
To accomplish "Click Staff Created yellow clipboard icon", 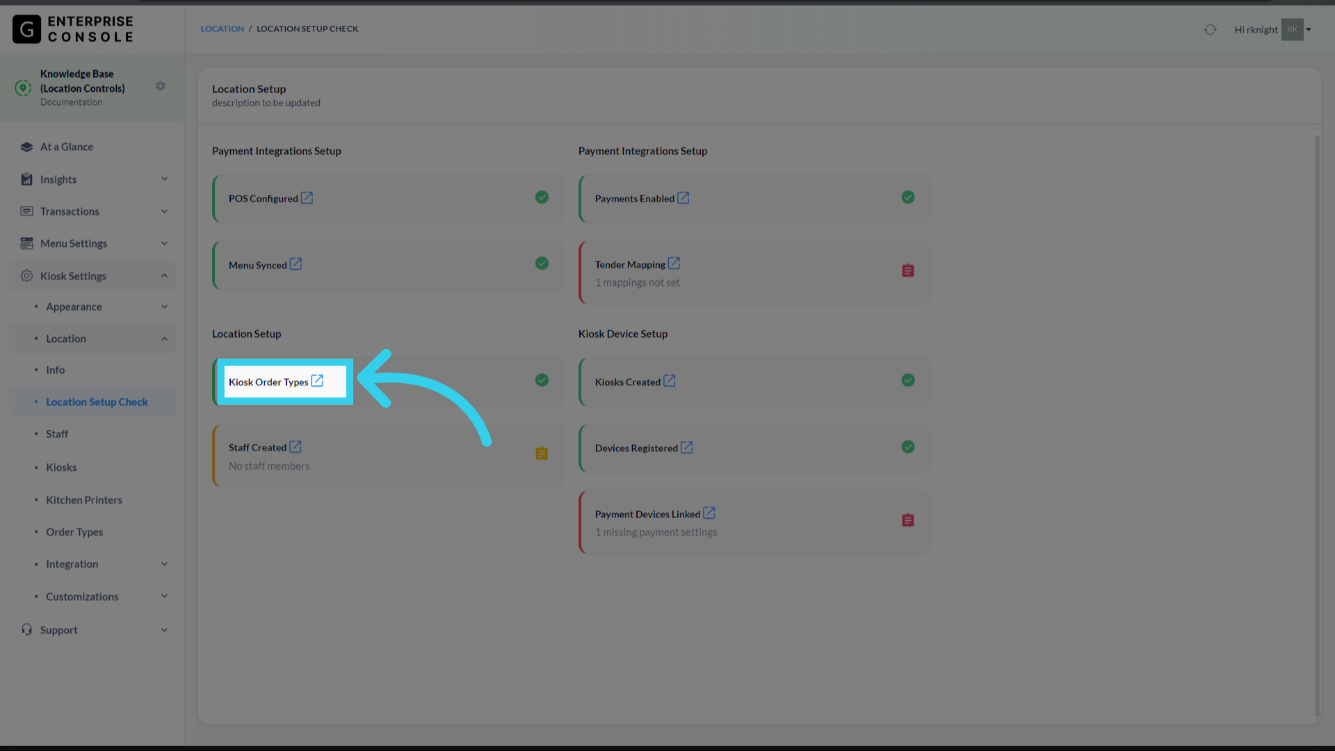I will click(x=542, y=453).
